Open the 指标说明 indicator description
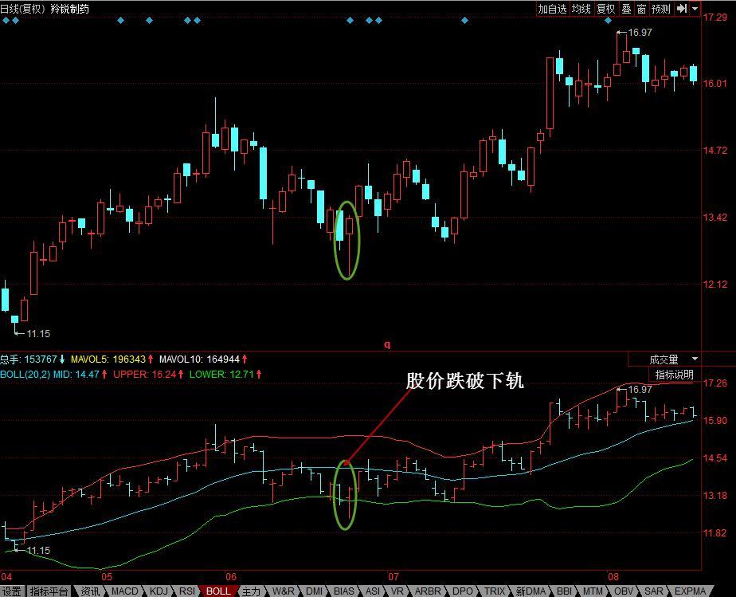The image size is (736, 597). point(674,375)
